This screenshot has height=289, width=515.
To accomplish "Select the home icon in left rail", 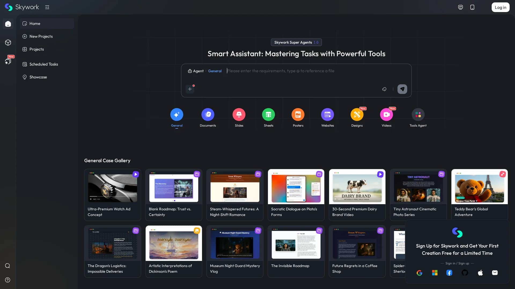I will pos(8,24).
